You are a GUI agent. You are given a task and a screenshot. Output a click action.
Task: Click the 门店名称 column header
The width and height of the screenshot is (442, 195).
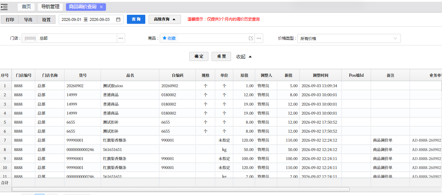pyautogui.click(x=50, y=75)
